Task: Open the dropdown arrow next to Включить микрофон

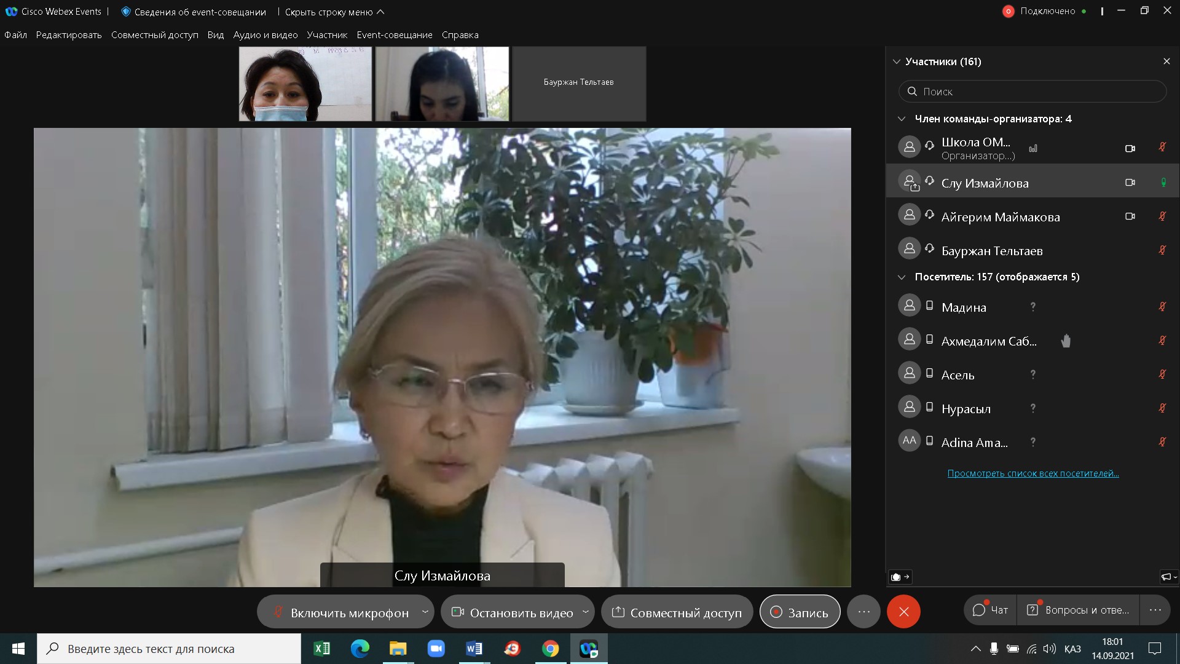Action: (x=425, y=612)
